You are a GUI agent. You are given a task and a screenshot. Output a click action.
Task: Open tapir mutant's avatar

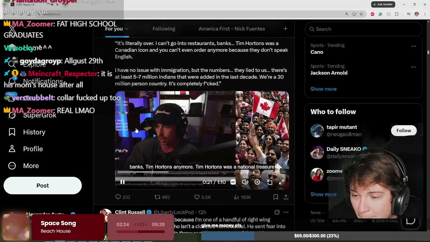coord(317,131)
